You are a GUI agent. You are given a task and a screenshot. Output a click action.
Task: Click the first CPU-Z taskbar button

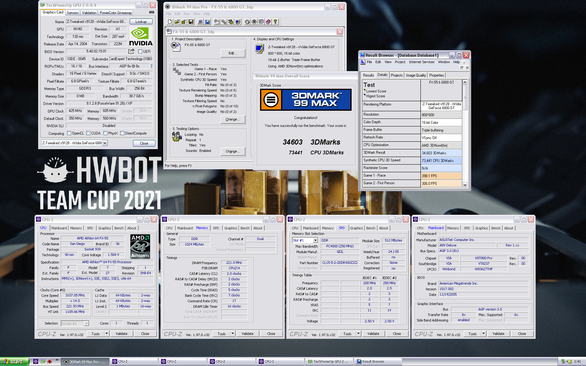(134, 361)
